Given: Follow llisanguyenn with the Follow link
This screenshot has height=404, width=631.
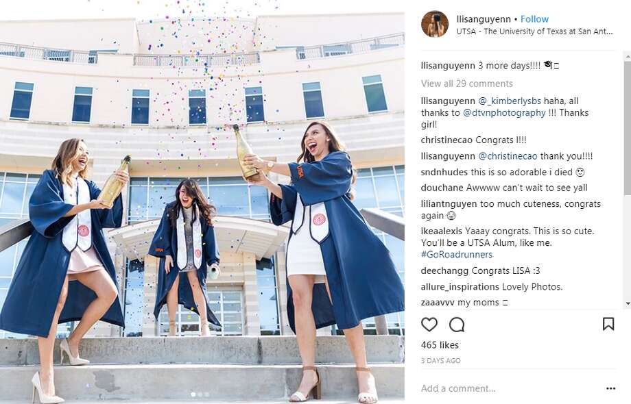Looking at the screenshot, I should point(534,19).
